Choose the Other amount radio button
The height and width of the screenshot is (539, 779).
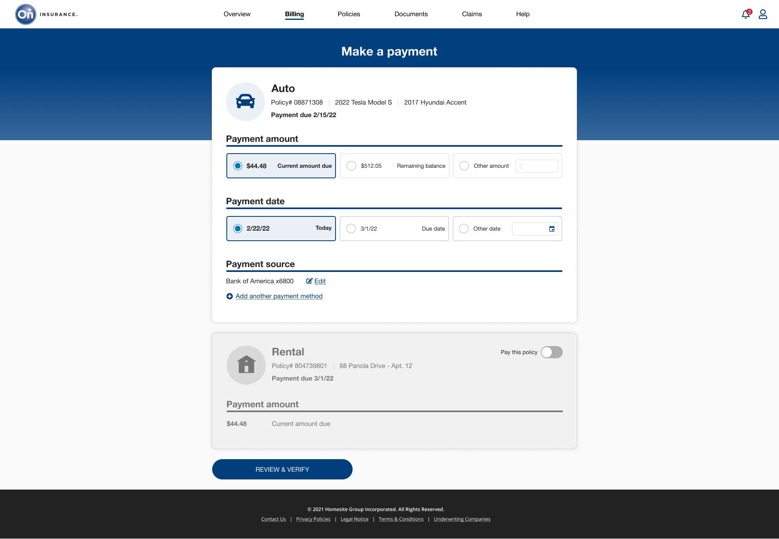click(464, 166)
